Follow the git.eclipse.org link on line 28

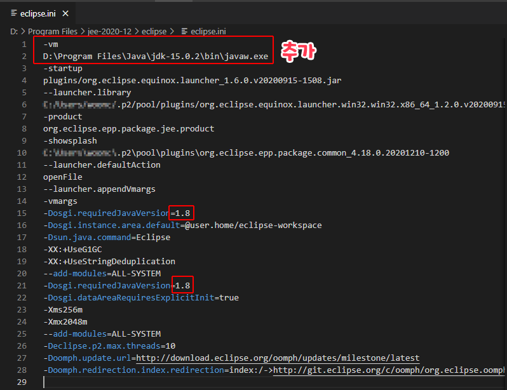point(389,370)
